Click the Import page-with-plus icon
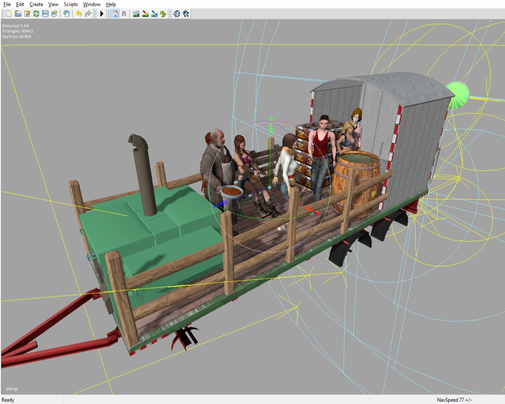Viewport: 505px width, 404px height. (x=67, y=14)
